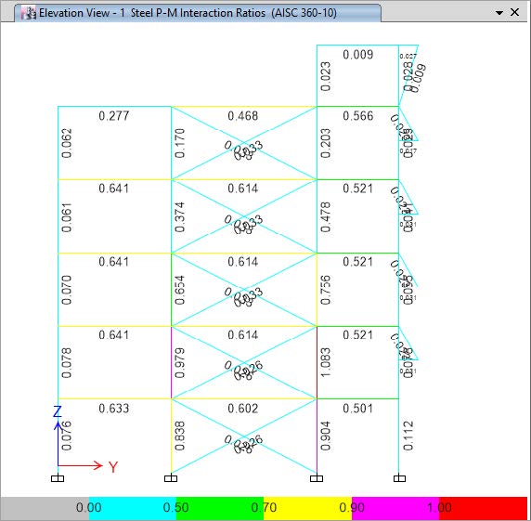Select the beam ratio 0.501

(358, 409)
